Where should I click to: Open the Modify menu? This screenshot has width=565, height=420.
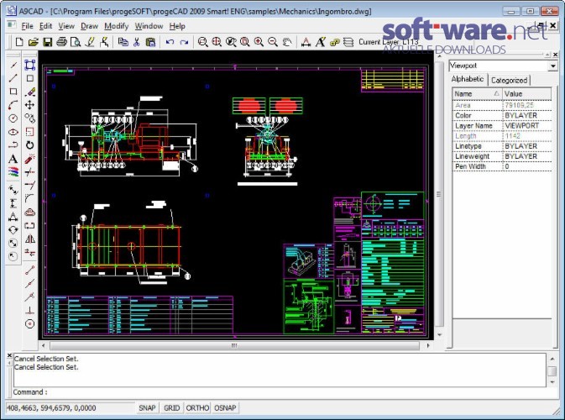(116, 26)
